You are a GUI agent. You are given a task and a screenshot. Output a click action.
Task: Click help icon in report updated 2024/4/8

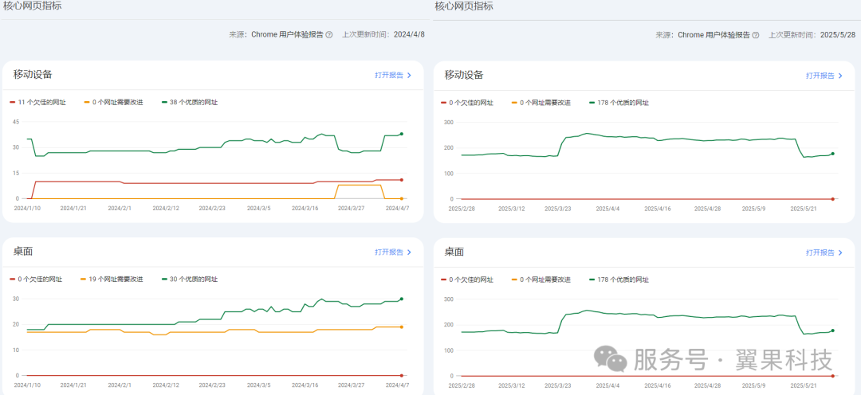click(329, 35)
